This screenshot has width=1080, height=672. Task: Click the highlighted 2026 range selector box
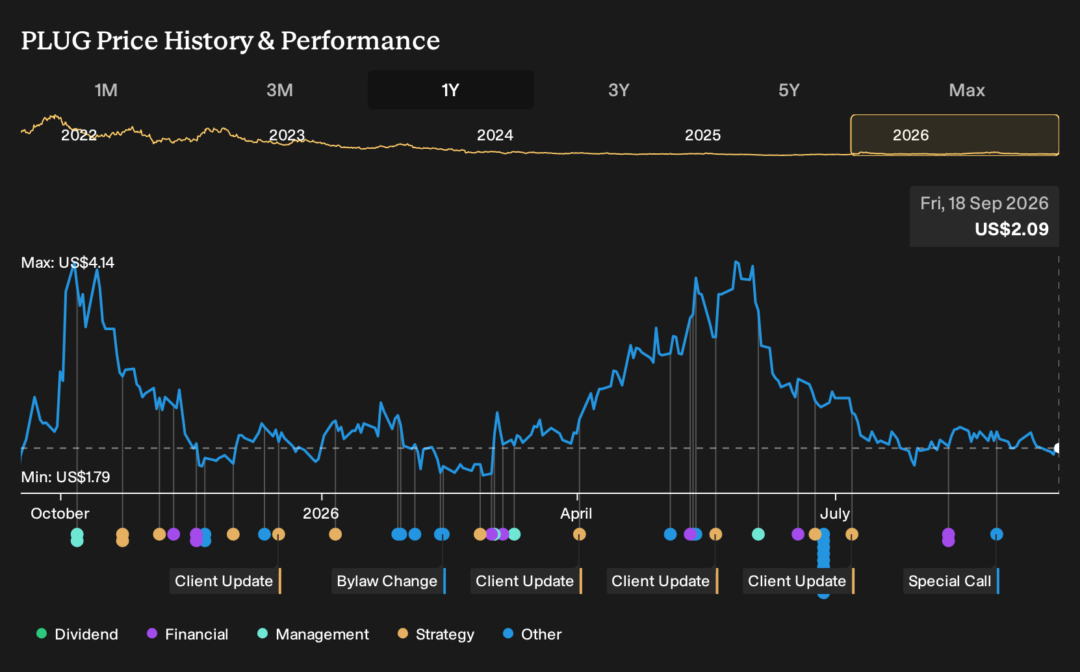pos(955,135)
